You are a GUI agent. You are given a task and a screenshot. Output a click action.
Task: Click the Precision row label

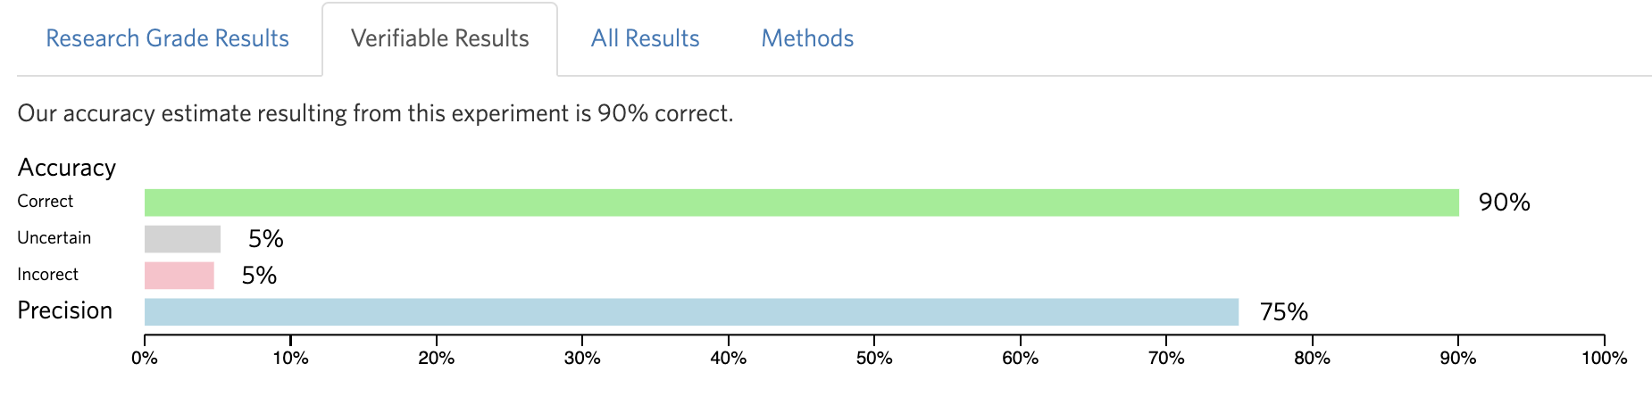[65, 310]
